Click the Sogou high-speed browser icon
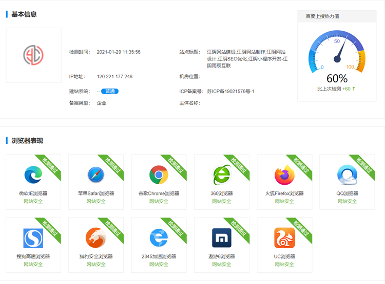This screenshot has width=385, height=284. tap(33, 238)
